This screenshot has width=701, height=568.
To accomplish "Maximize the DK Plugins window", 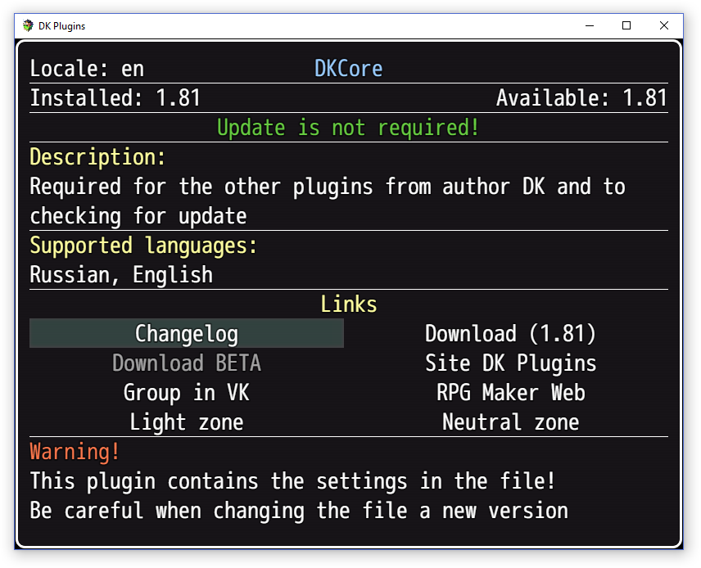I will [x=626, y=25].
